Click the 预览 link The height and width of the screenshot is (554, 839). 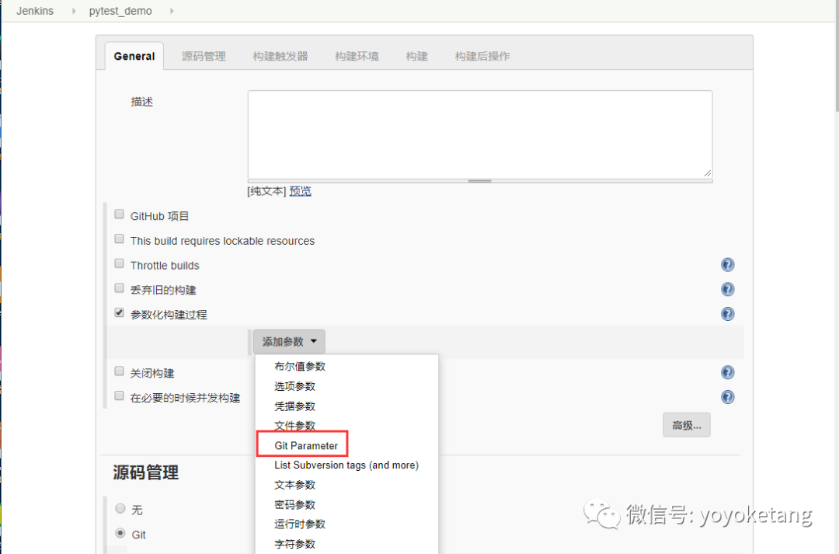(x=300, y=191)
